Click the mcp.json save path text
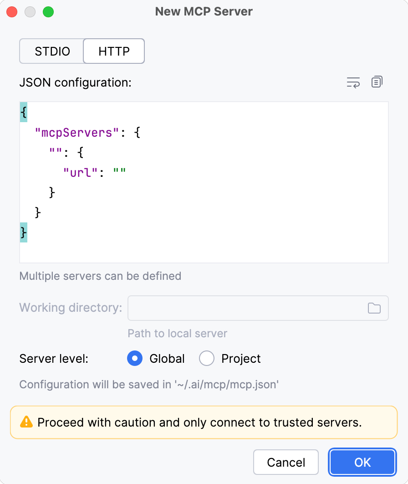Image resolution: width=408 pixels, height=484 pixels. point(148,385)
